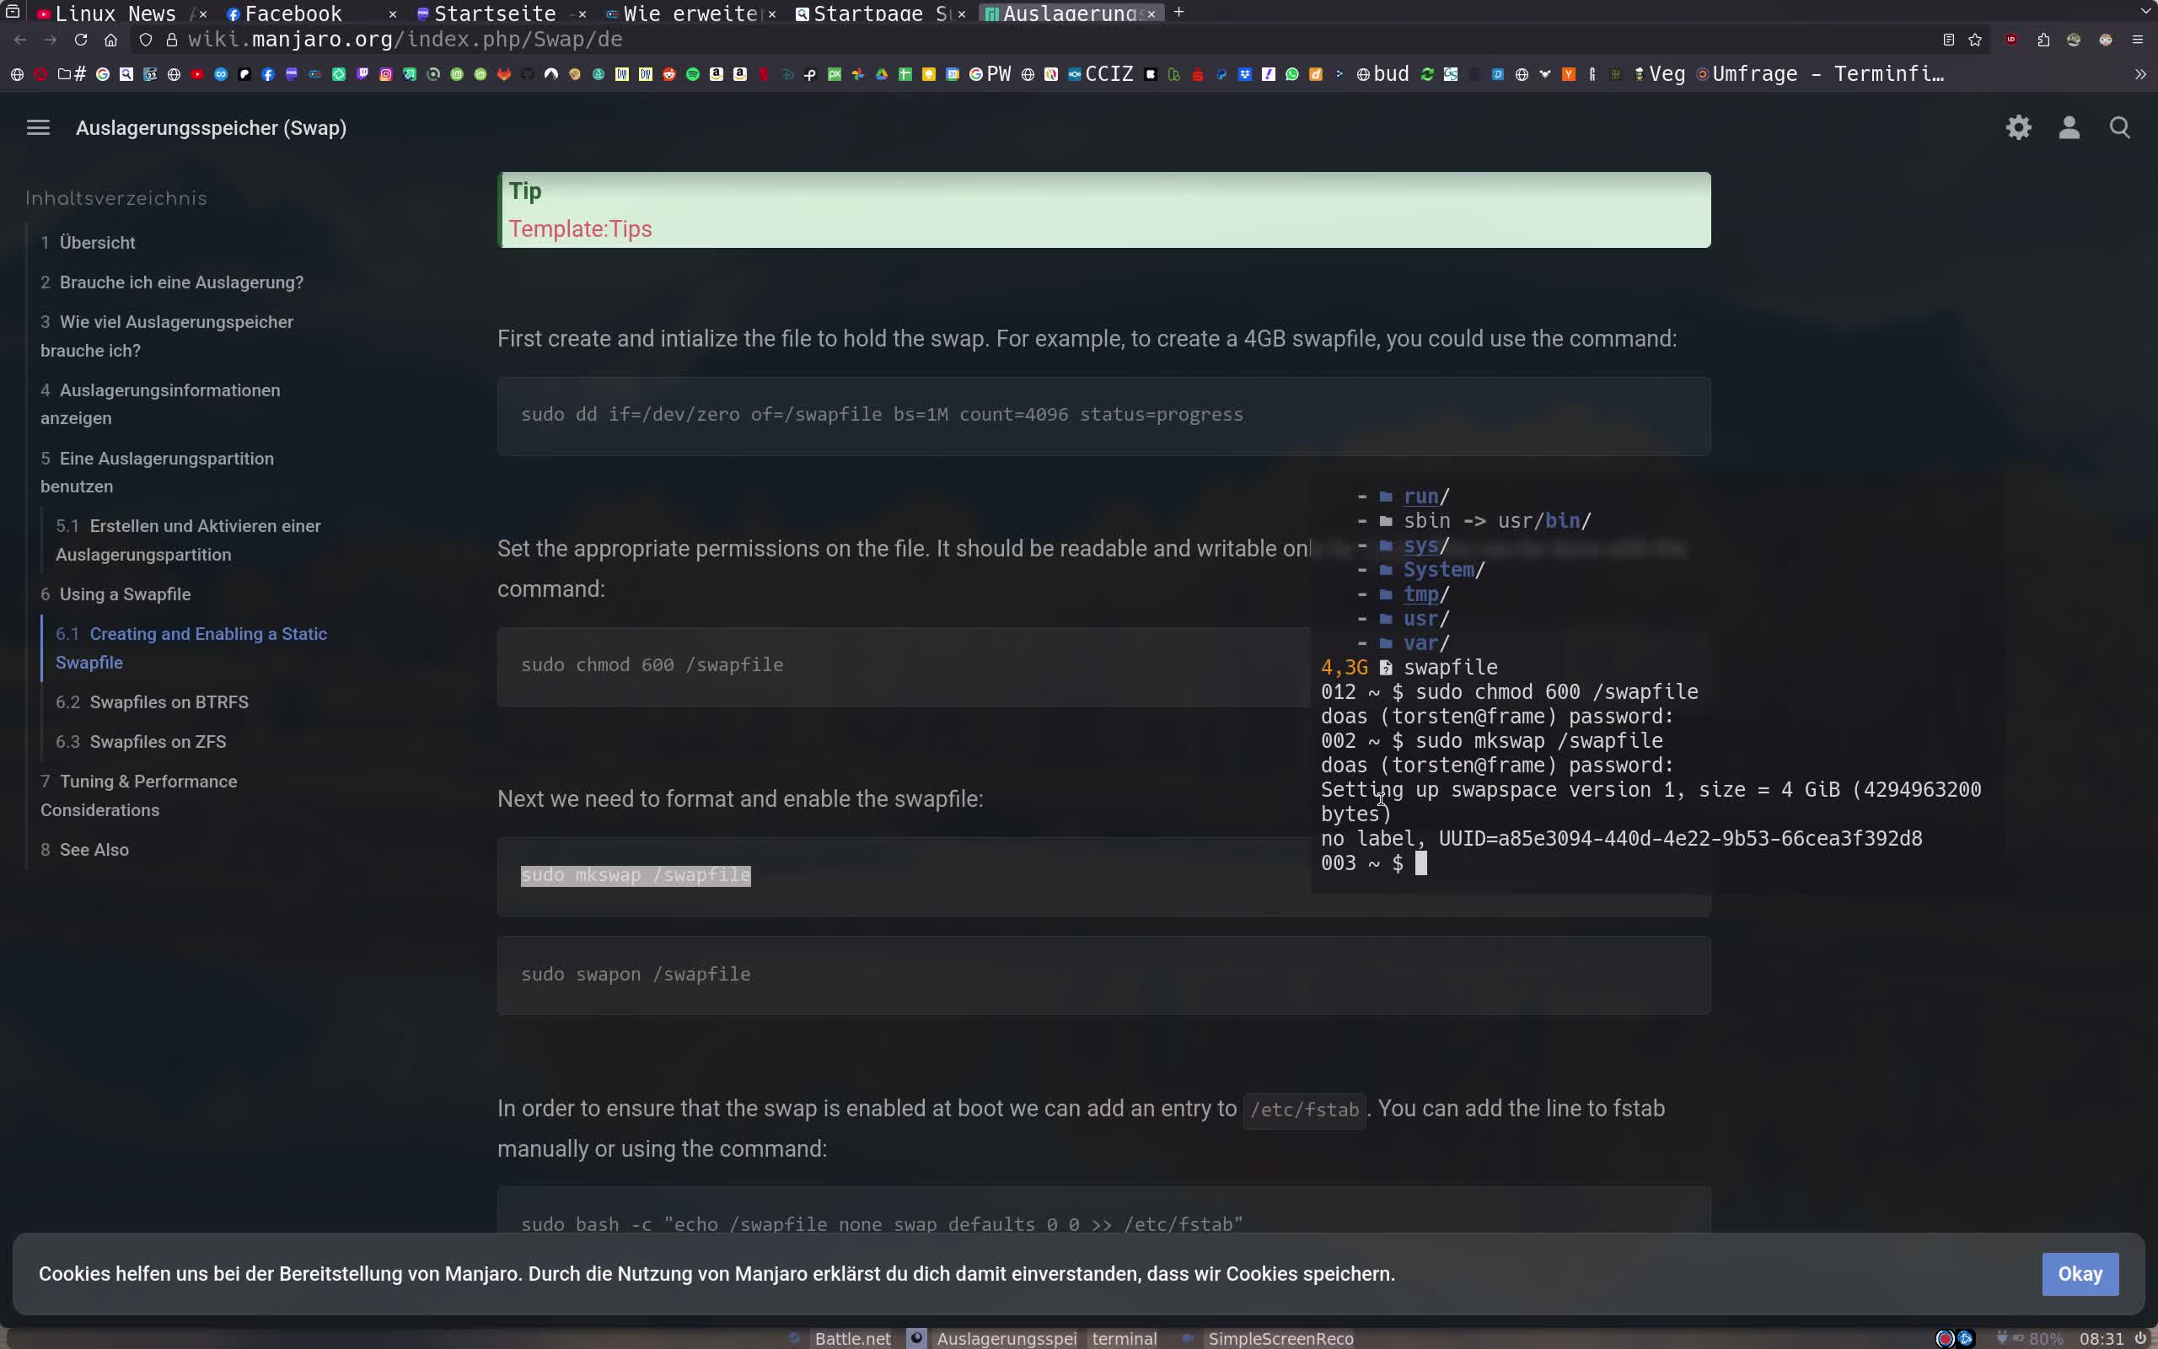Go to browser home page icon
Image resolution: width=2158 pixels, height=1349 pixels.
tap(110, 40)
